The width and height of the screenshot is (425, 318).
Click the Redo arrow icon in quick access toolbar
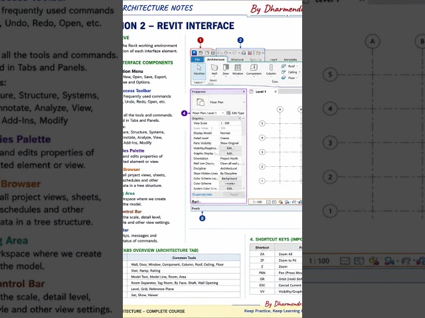(x=234, y=53)
